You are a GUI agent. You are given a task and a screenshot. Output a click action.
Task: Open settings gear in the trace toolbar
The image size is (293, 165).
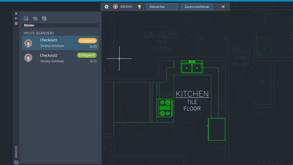tap(107, 7)
